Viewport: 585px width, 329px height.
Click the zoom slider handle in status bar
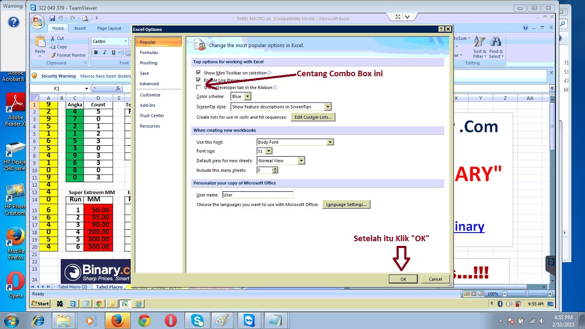(x=527, y=294)
